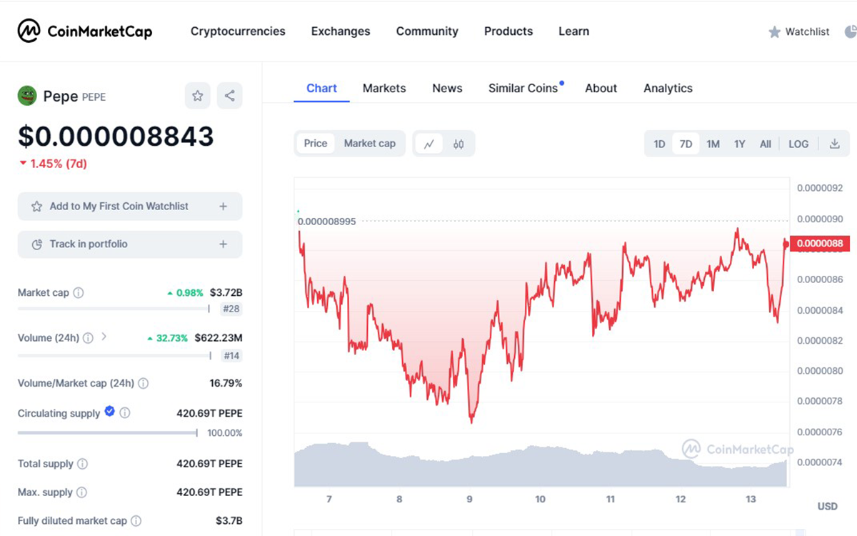Click the Pepe coin avatar icon

[x=27, y=96]
